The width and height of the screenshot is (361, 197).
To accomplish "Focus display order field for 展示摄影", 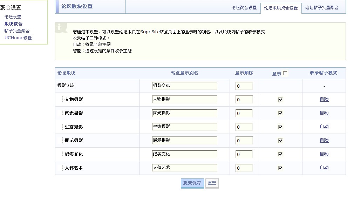I will pos(244,141).
